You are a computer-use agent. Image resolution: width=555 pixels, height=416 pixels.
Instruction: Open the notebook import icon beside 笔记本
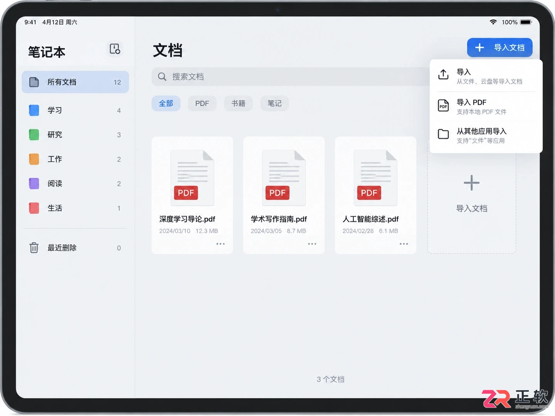(115, 49)
